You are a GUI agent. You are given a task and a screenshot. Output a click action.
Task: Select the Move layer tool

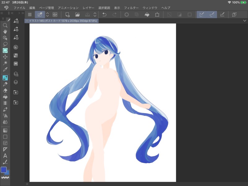5,57
